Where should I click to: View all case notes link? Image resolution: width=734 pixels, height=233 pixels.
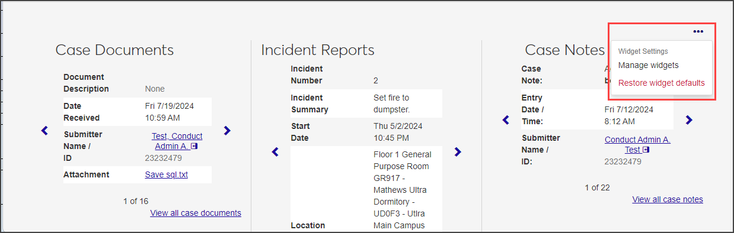[668, 199]
